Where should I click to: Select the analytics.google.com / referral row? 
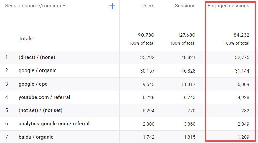tap(129, 124)
